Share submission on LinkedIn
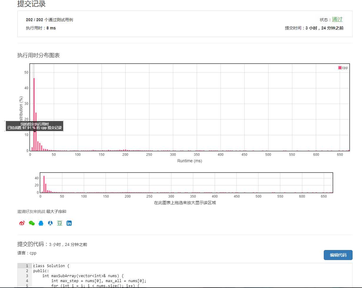Image resolution: width=362 pixels, height=288 pixels. pyautogui.click(x=69, y=223)
